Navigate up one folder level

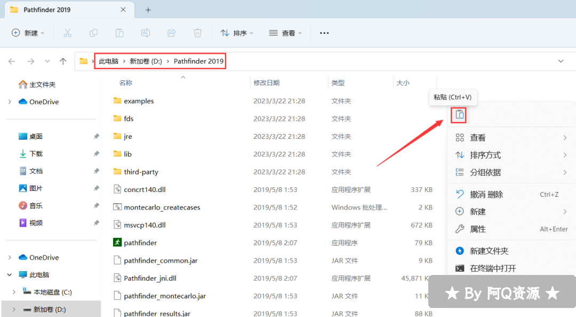coord(63,61)
